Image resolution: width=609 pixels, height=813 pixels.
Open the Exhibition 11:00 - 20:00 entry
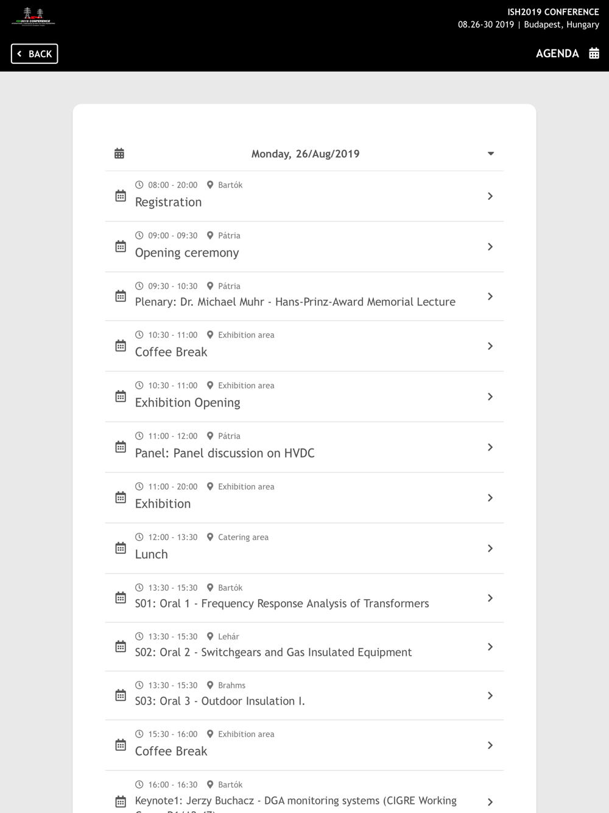pyautogui.click(x=304, y=498)
